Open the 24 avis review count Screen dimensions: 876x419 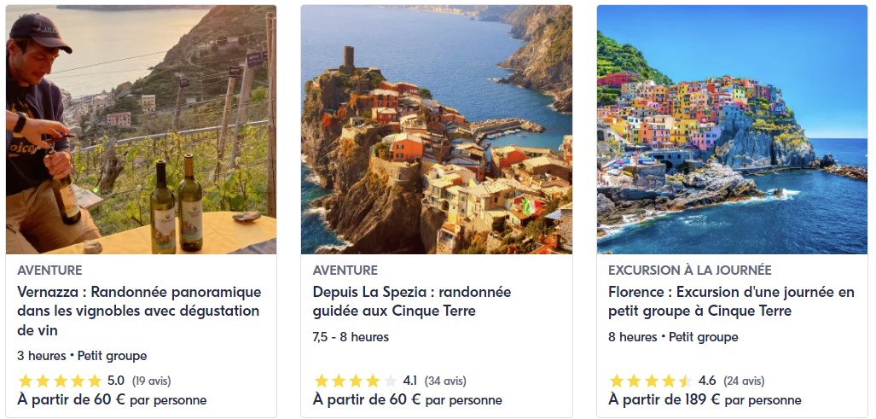pyautogui.click(x=744, y=381)
